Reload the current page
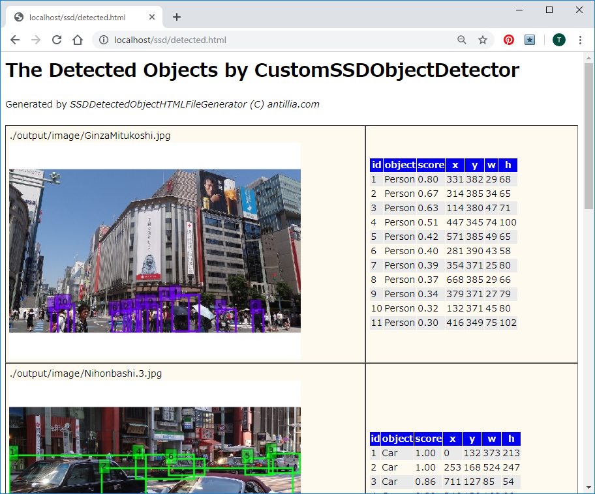Screen dimensions: 595x494 click(x=57, y=40)
